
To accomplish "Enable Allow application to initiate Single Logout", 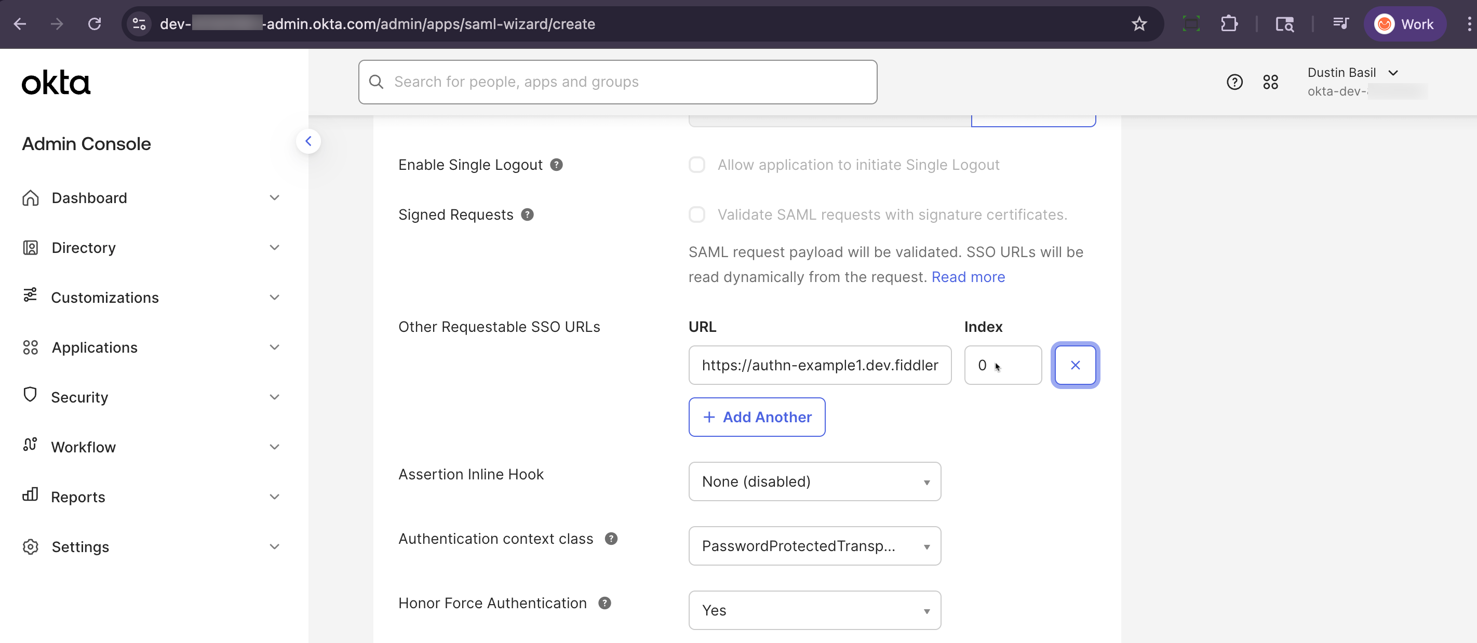I will click(696, 165).
